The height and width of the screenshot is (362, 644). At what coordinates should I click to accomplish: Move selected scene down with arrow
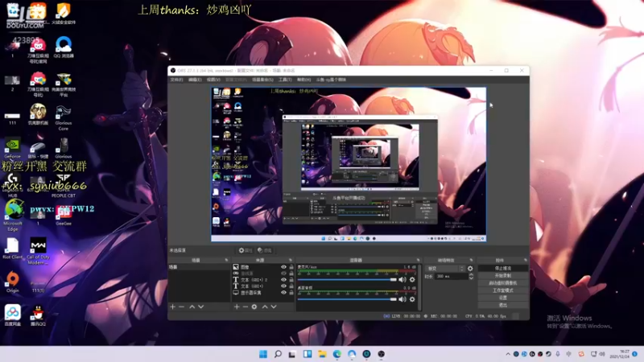pos(200,306)
